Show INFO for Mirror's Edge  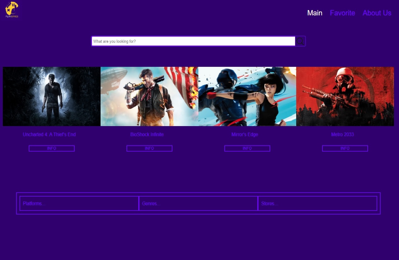pos(247,148)
